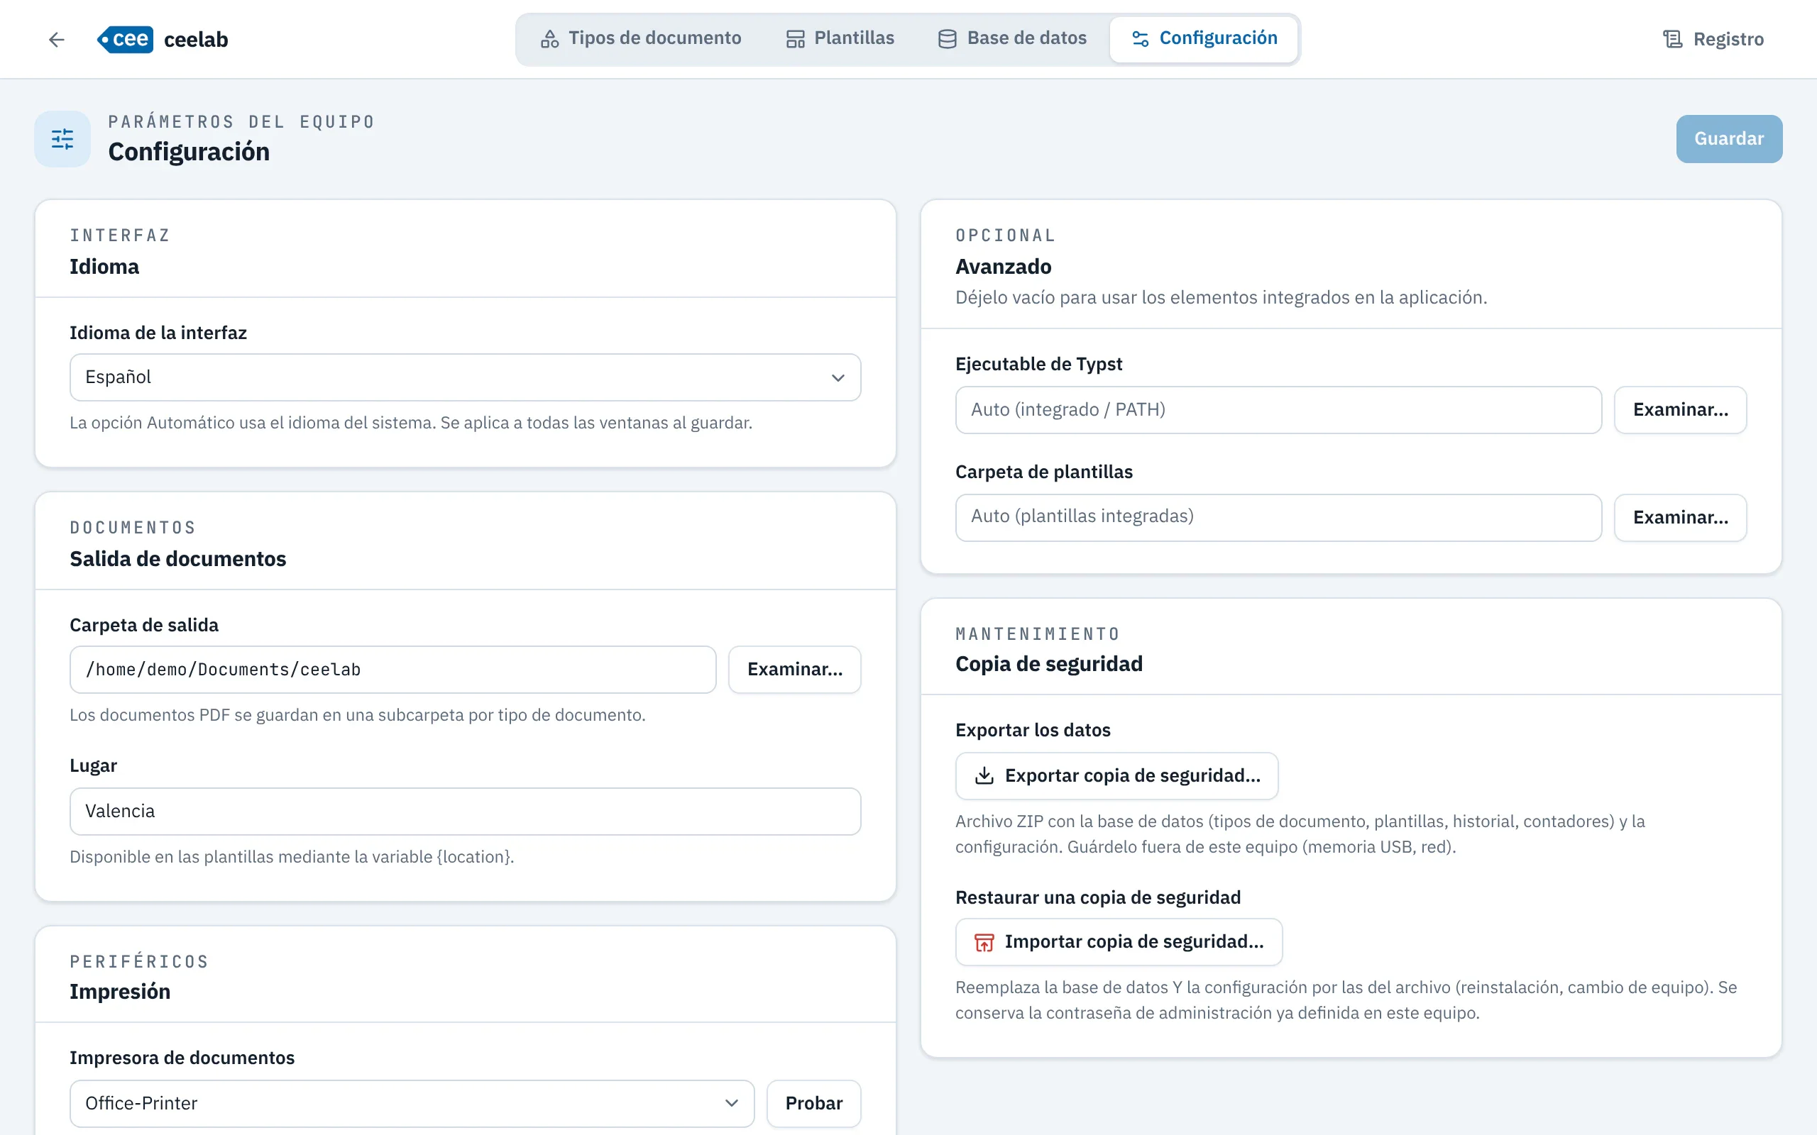
Task: Click Examinar next to Ejecutable de Typst
Action: (1679, 410)
